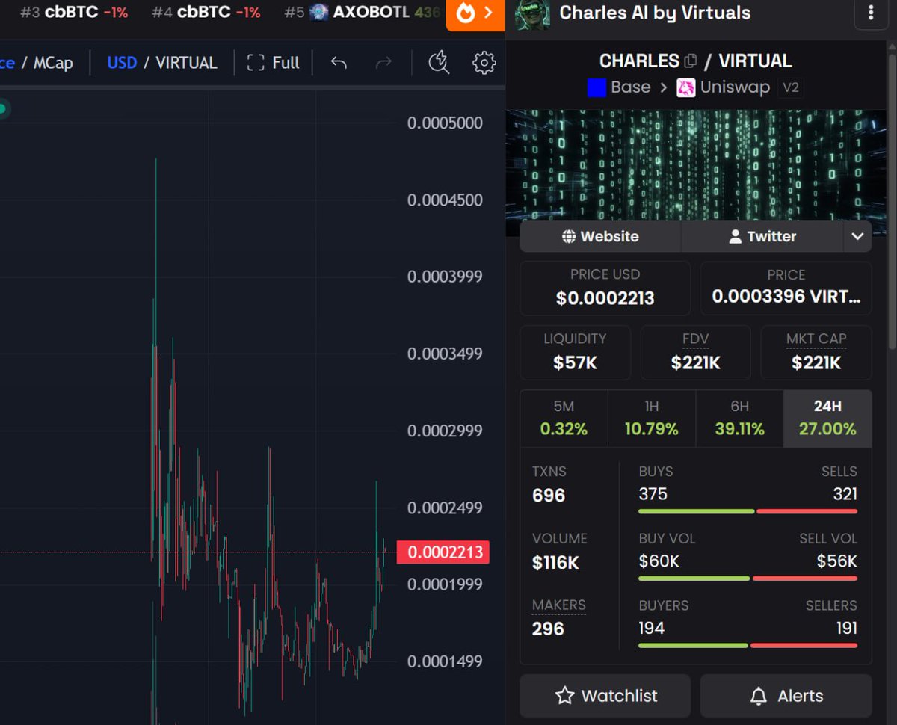
Task: Click the CHARLES / VIRTUAL pair title
Action: pos(695,61)
